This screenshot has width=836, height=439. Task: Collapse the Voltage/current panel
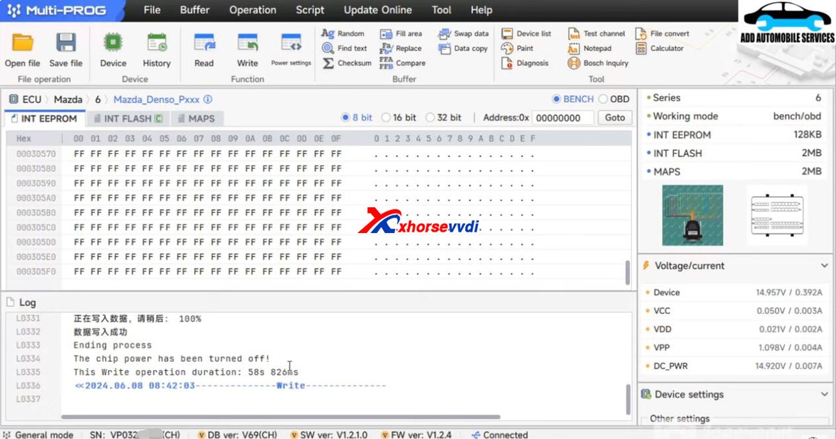825,266
